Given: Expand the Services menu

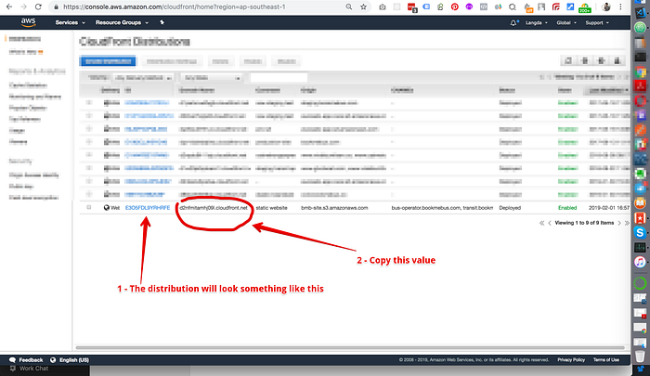Looking at the screenshot, I should [x=70, y=23].
